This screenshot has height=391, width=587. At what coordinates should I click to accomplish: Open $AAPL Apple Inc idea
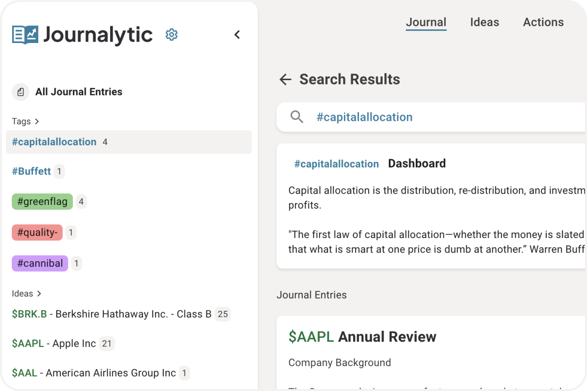54,344
